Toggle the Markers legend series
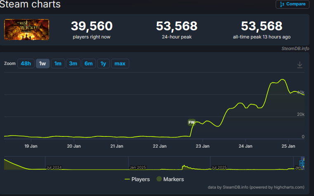Viewport: 314px width, 196px height. pyautogui.click(x=170, y=179)
